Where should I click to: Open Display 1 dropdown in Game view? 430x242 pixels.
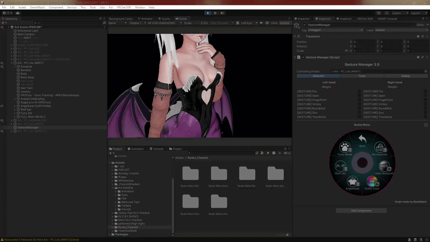click(x=138, y=23)
